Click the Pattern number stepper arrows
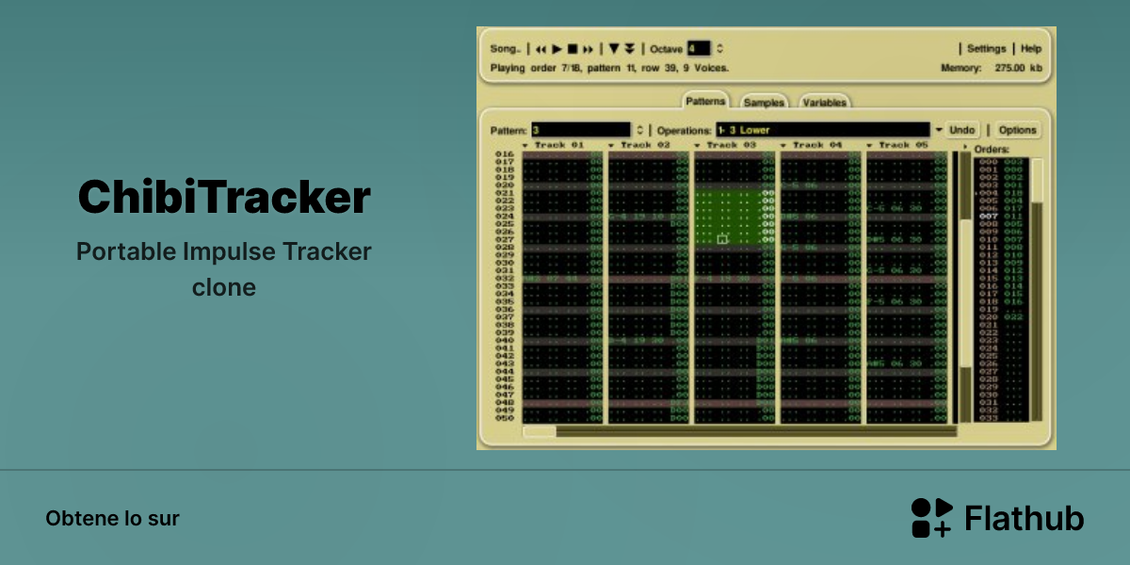 640,130
